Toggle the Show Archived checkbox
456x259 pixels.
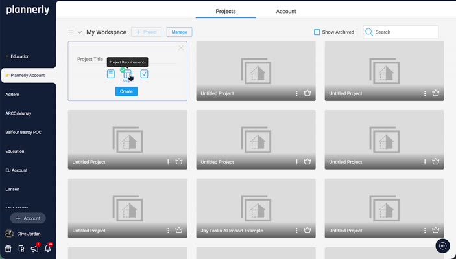(317, 32)
